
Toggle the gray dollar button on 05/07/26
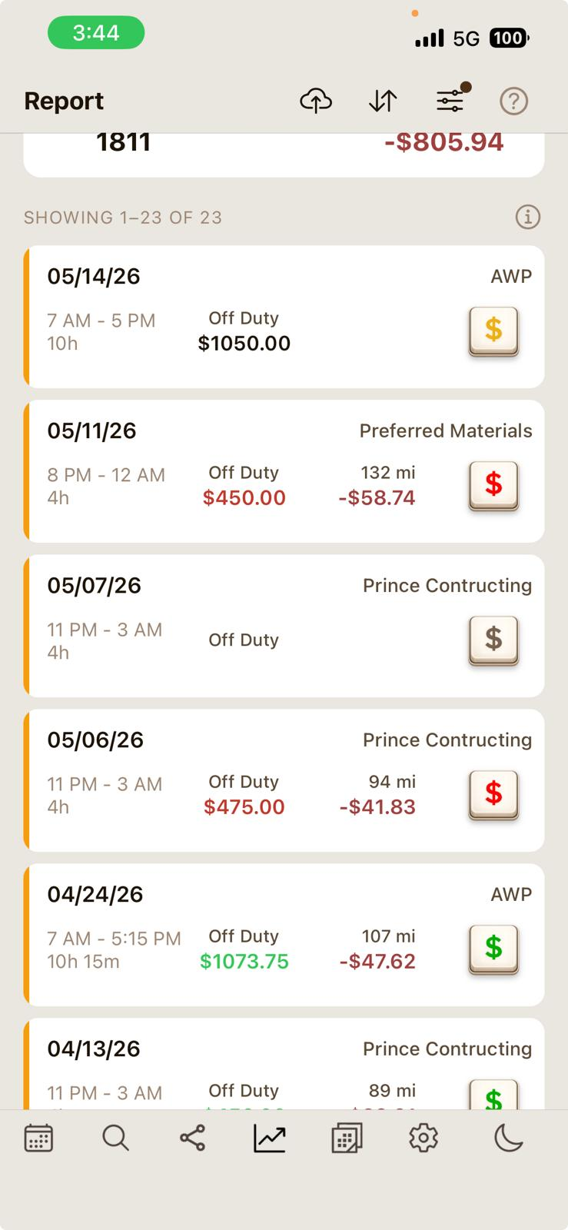[493, 640]
